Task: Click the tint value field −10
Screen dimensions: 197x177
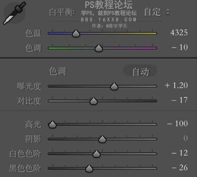Action: click(179, 47)
